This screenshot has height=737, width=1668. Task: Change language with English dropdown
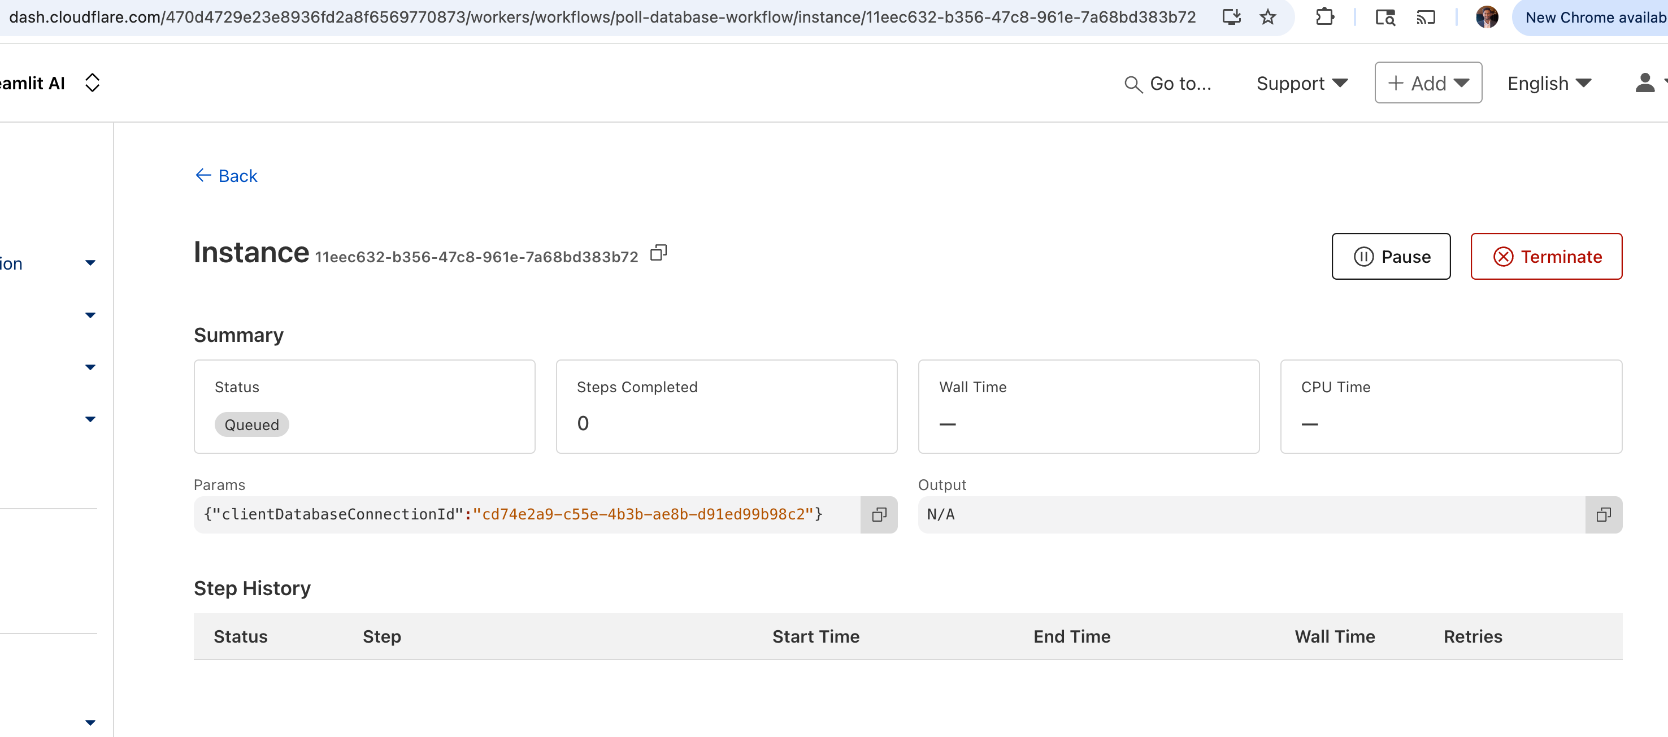[1548, 84]
